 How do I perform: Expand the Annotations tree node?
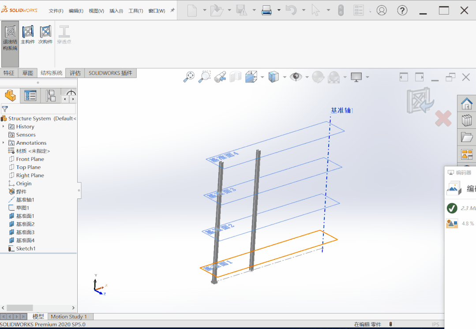click(4, 142)
